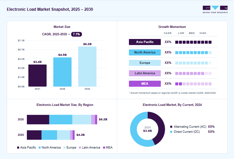
Task: Click the '$4.2B' total beside 2025 bar
Action: coord(81,135)
